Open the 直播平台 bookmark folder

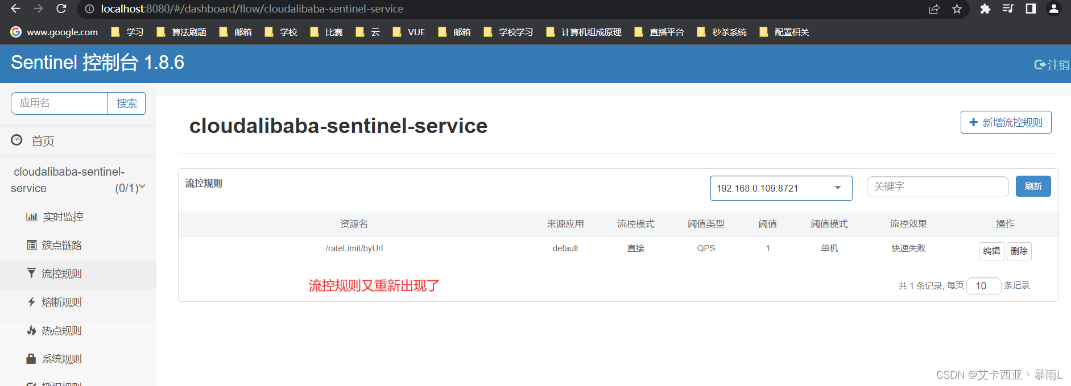point(659,32)
